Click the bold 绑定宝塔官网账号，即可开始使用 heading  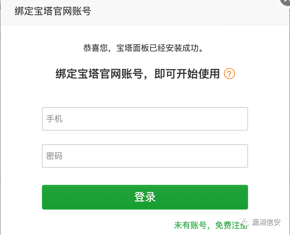click(137, 74)
